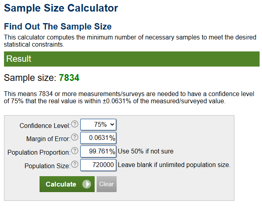Screen dimensions: 262x222
Task: Click into the Population Proportion field
Action: pyautogui.click(x=98, y=152)
